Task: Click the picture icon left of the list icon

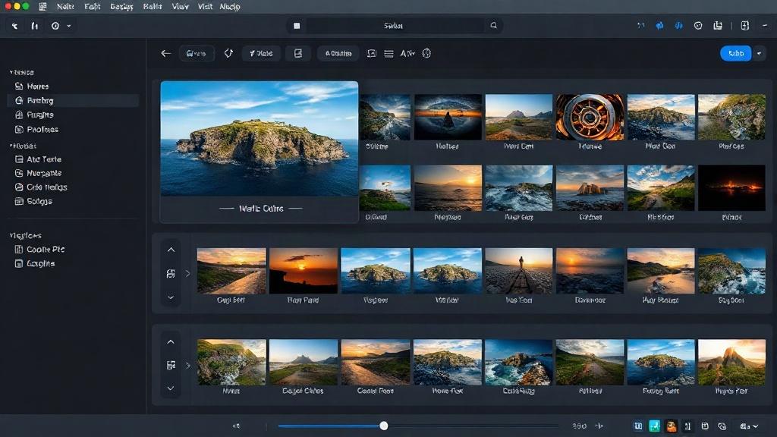Action: 372,54
